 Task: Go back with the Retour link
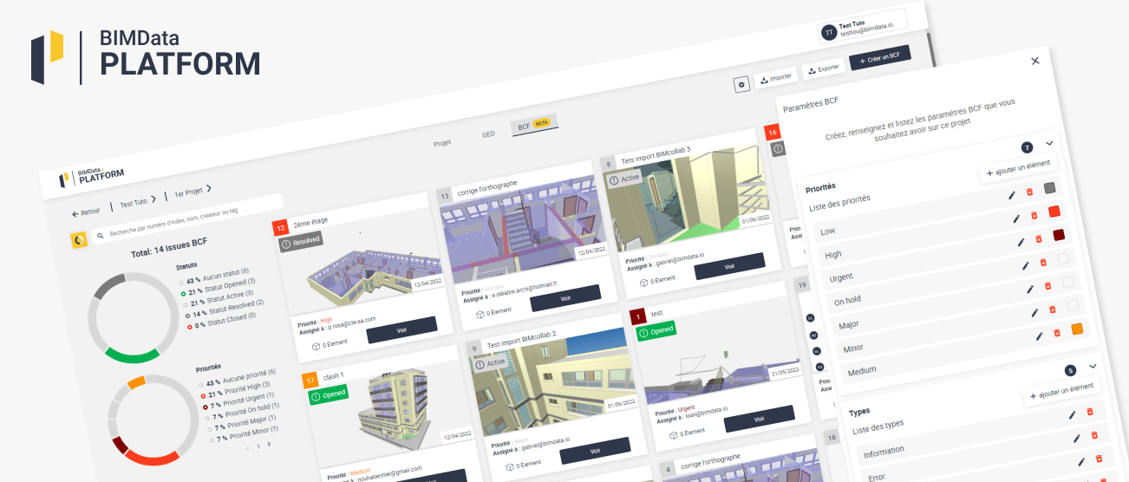86,212
